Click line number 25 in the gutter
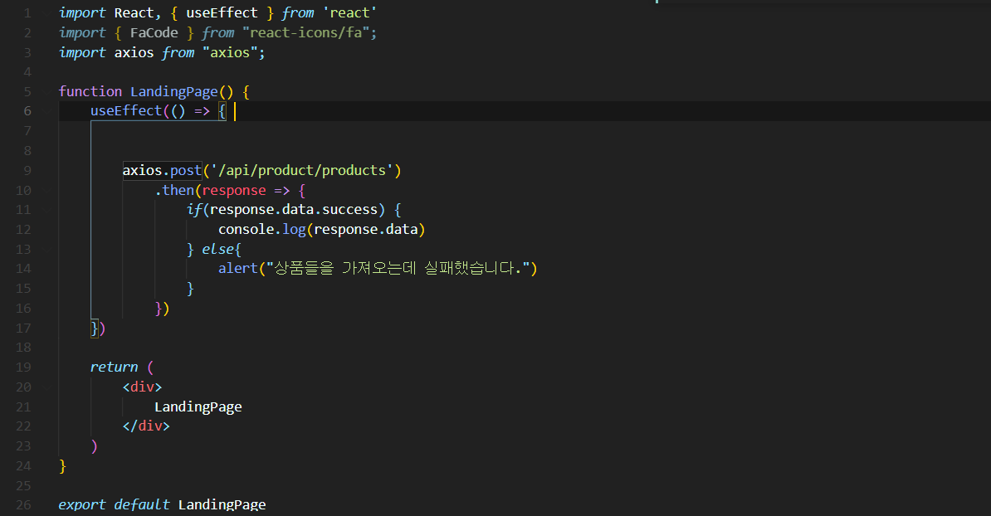The width and height of the screenshot is (991, 516). tap(23, 485)
